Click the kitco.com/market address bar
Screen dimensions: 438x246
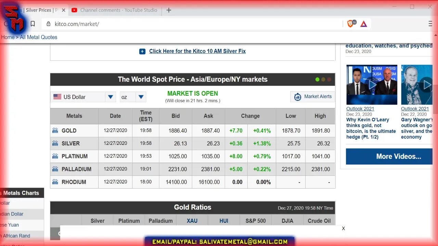(192, 24)
